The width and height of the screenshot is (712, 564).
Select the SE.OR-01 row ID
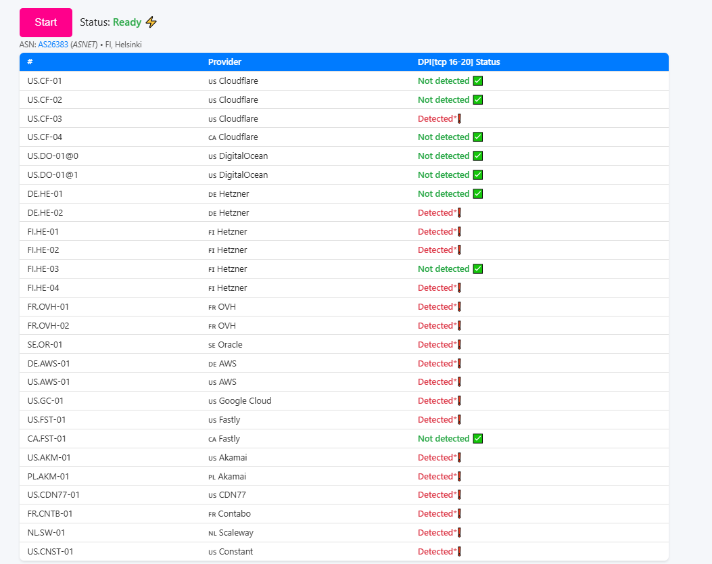45,345
